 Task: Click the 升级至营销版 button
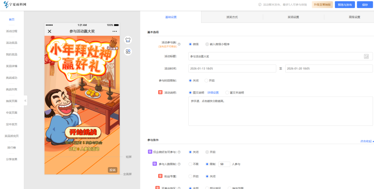322,5
